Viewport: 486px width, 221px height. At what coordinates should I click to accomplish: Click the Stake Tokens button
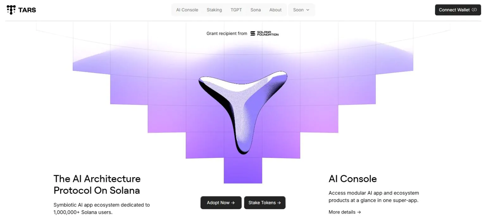point(265,203)
